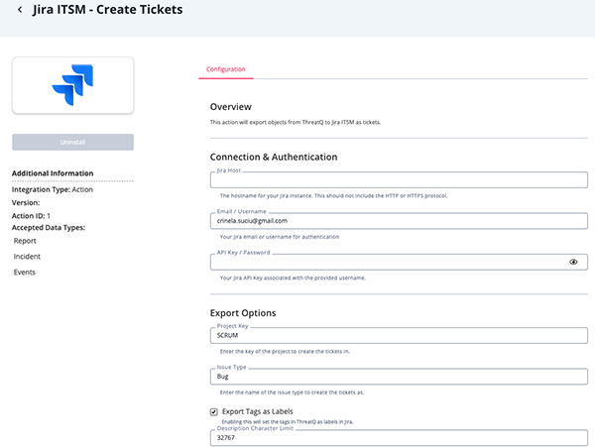This screenshot has height=447, width=595.
Task: Select Report in Accepted Data Types
Action: (25, 241)
